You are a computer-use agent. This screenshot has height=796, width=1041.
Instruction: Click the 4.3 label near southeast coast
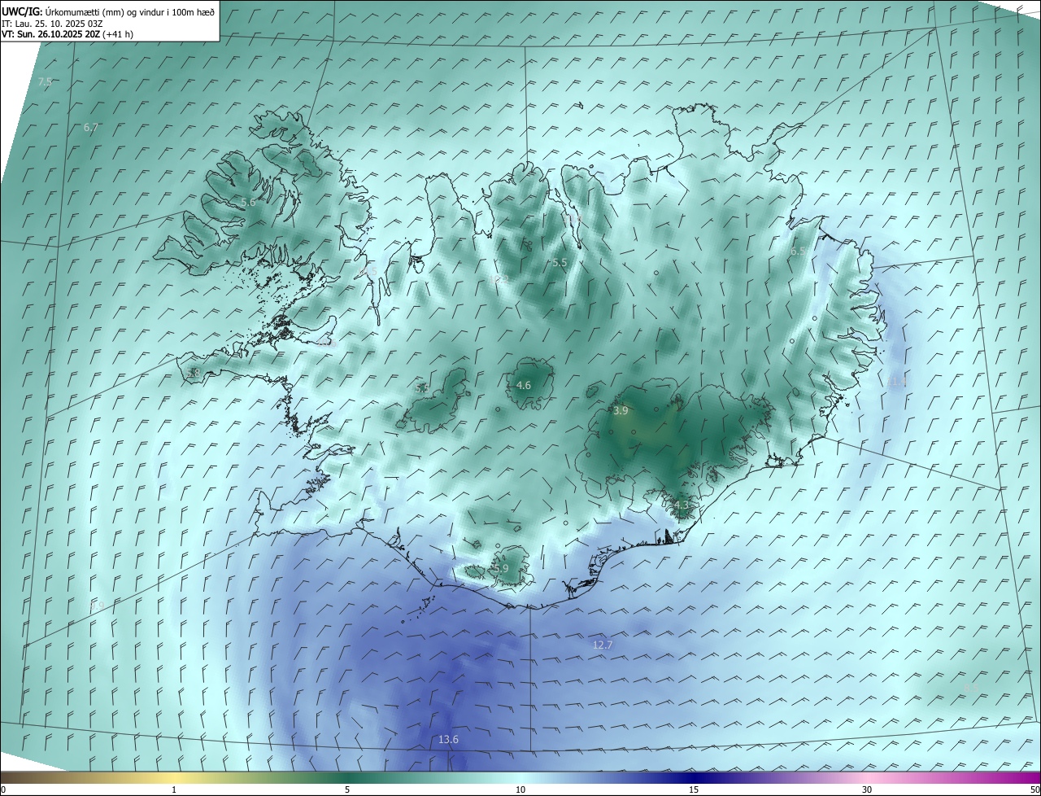(x=682, y=505)
